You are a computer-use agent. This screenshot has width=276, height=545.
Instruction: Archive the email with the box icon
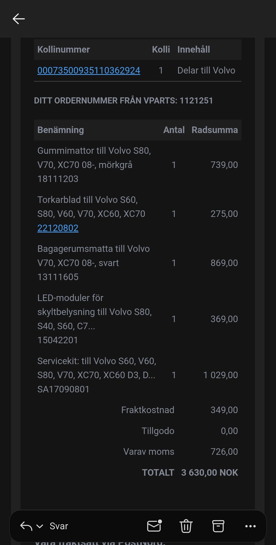pyautogui.click(x=218, y=526)
